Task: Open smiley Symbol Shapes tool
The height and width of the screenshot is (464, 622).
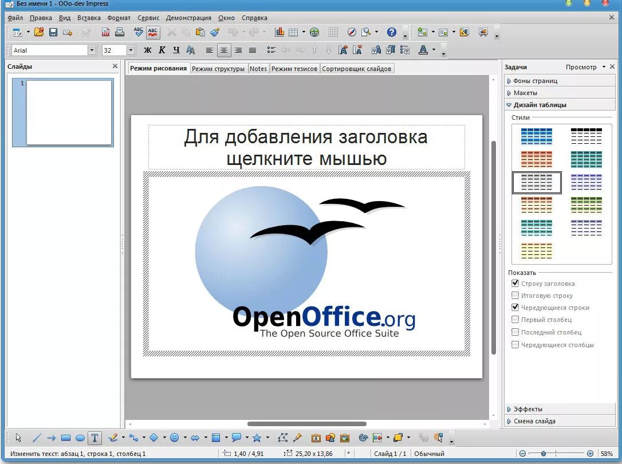Action: pos(174,438)
